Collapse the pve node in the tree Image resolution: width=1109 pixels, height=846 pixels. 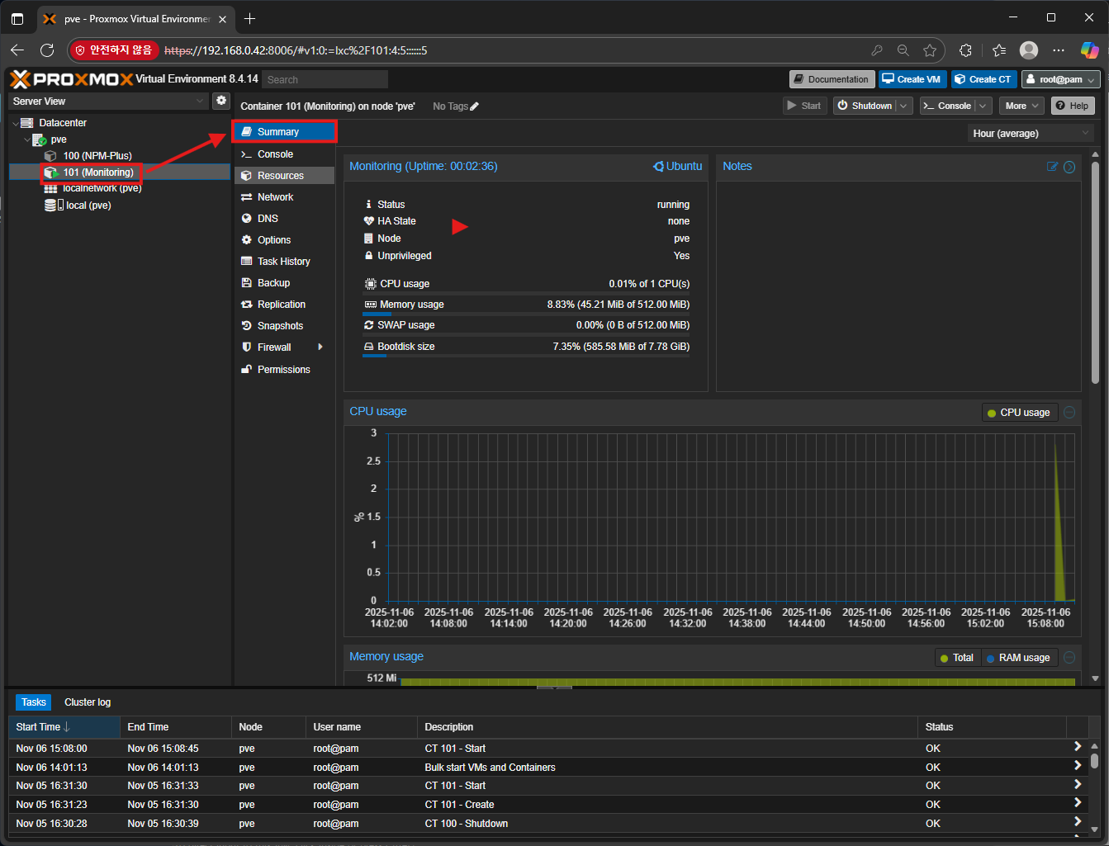pyautogui.click(x=27, y=139)
